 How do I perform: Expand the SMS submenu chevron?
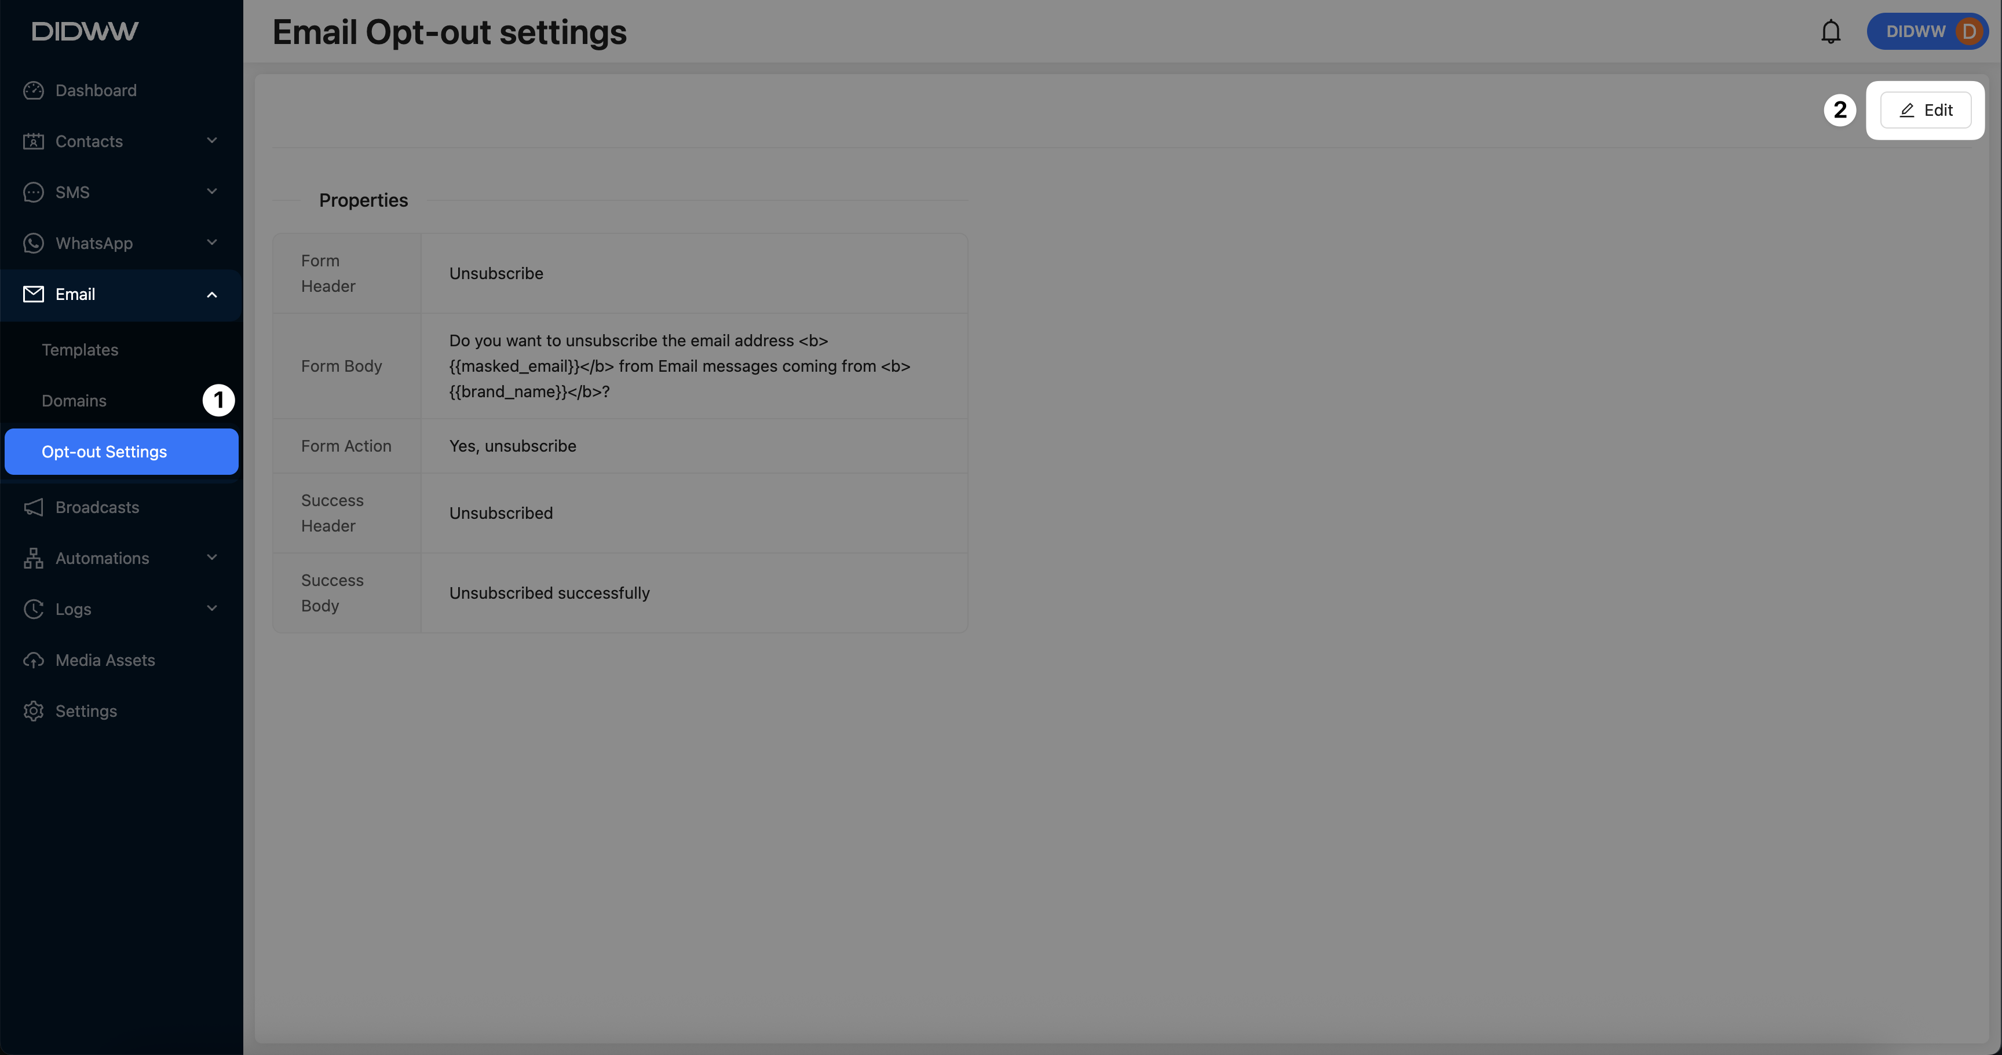coord(211,192)
